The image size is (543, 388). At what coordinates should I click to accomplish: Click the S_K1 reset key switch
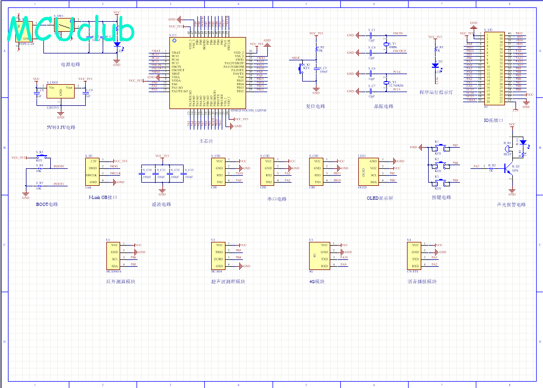point(301,68)
